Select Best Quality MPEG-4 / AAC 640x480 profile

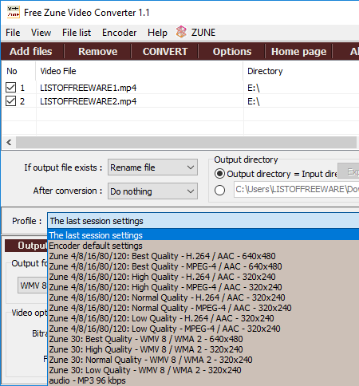coord(203,266)
